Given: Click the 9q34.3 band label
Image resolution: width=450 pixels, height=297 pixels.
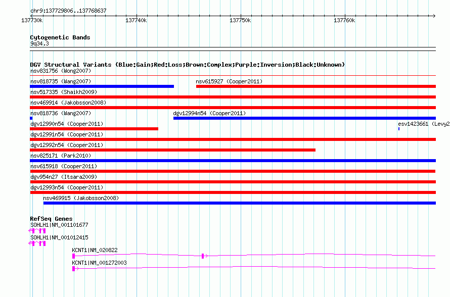Looking at the screenshot, I should (x=39, y=43).
